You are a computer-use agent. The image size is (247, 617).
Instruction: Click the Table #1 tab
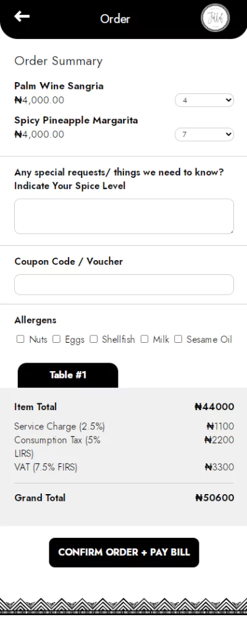tap(68, 375)
